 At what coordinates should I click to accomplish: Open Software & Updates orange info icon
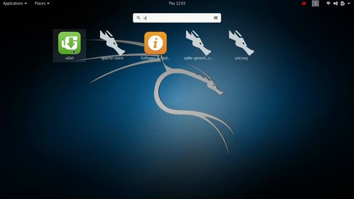(x=155, y=43)
